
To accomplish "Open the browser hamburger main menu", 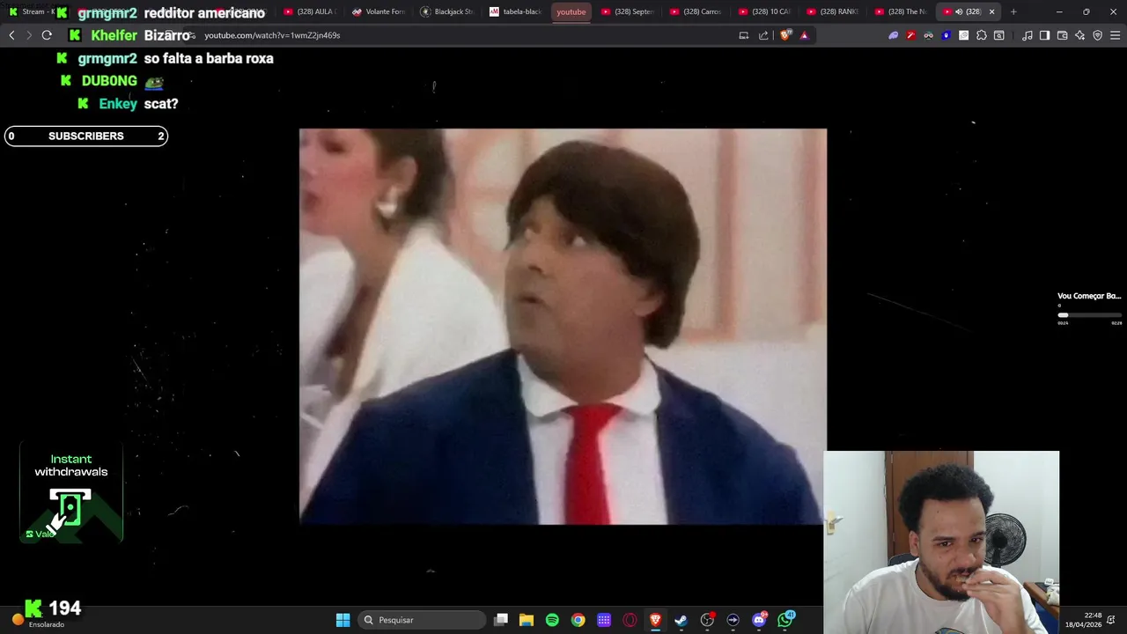I will 1116,35.
